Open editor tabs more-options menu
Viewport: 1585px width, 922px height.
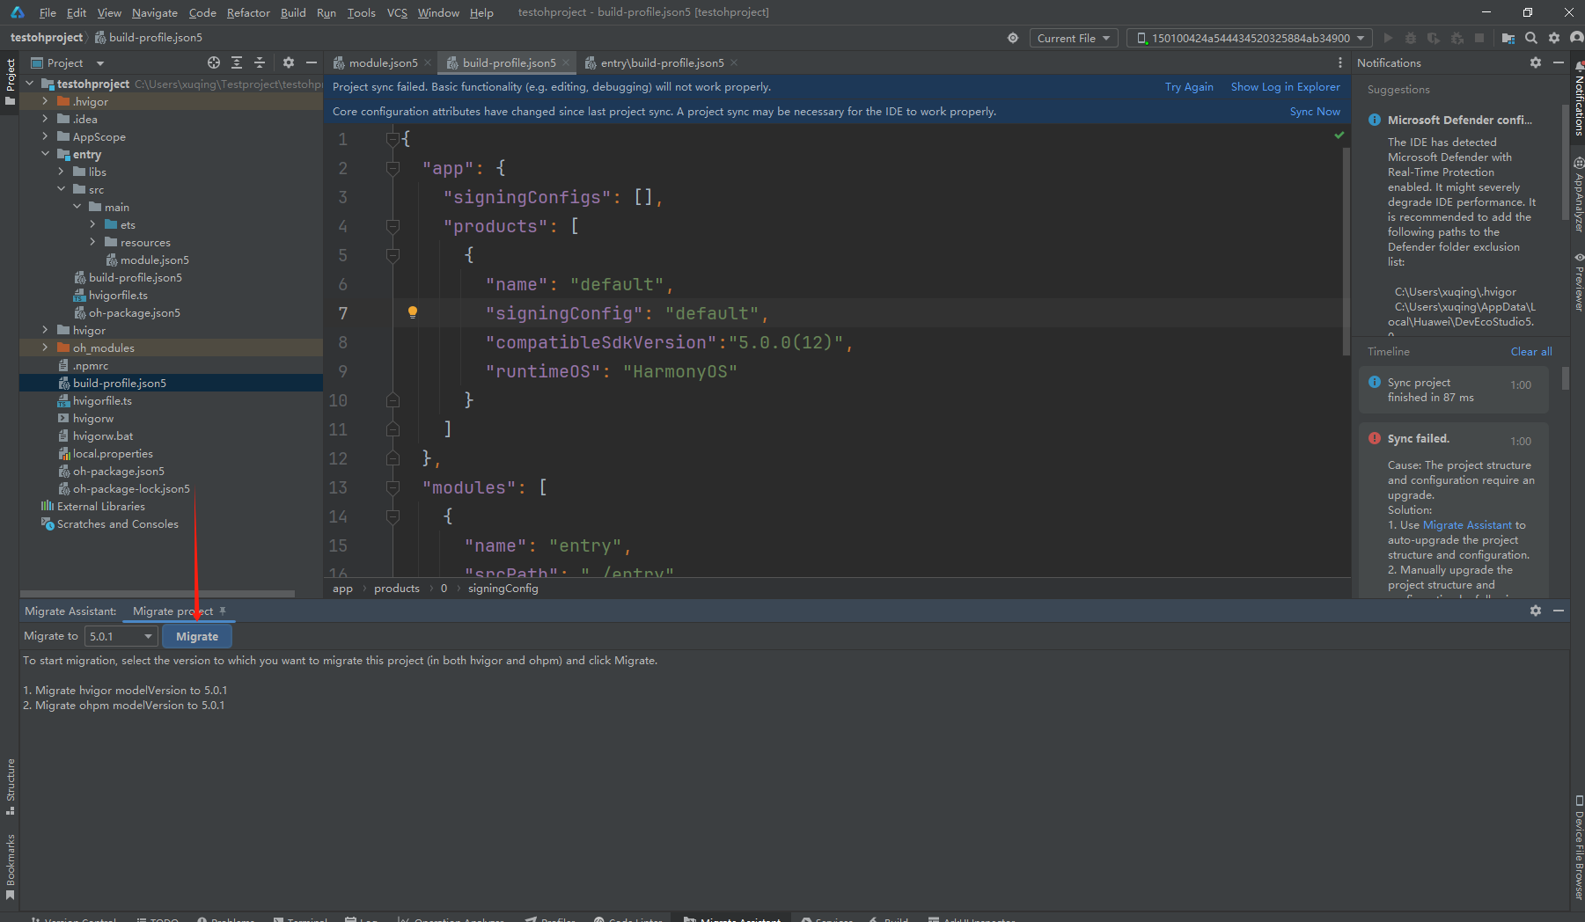coord(1340,62)
